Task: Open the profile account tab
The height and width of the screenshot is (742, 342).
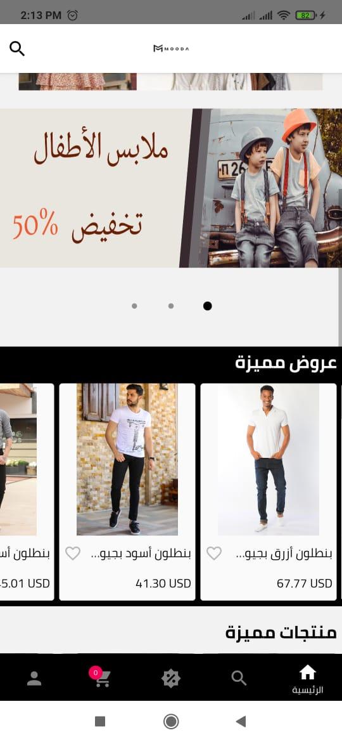Action: pyautogui.click(x=34, y=679)
